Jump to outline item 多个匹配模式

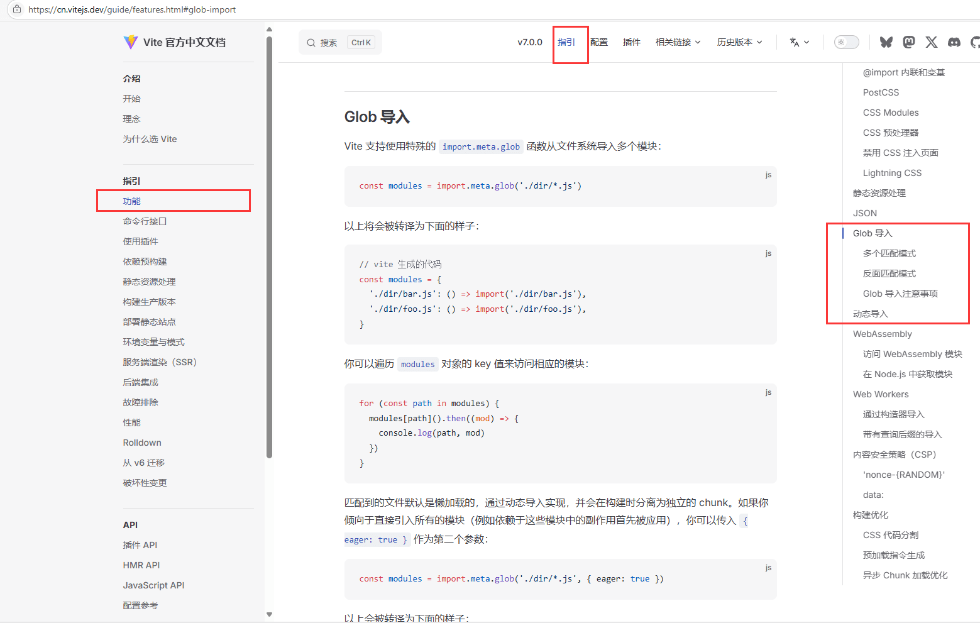(x=889, y=253)
